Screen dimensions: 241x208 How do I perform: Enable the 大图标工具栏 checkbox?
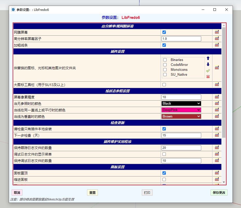tap(164, 84)
